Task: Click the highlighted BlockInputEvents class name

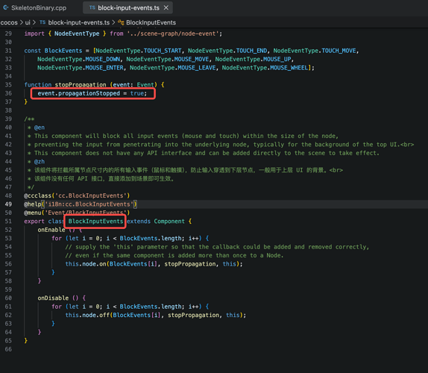Action: (95, 221)
